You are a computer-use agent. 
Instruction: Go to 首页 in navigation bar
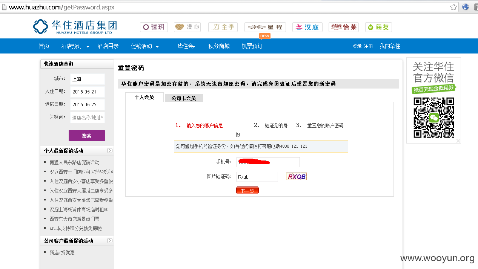[44, 46]
